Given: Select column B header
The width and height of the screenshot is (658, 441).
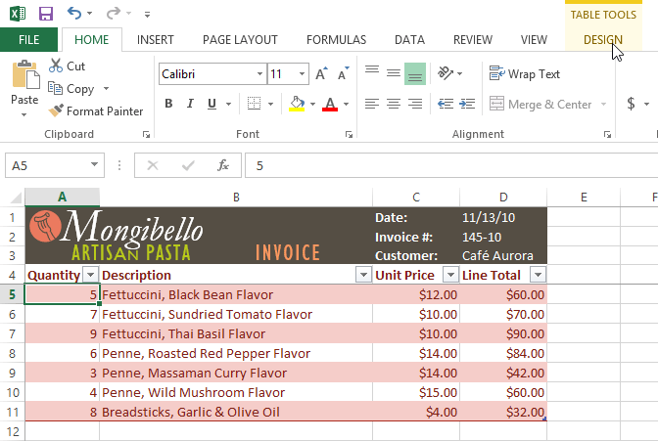Looking at the screenshot, I should point(236,197).
